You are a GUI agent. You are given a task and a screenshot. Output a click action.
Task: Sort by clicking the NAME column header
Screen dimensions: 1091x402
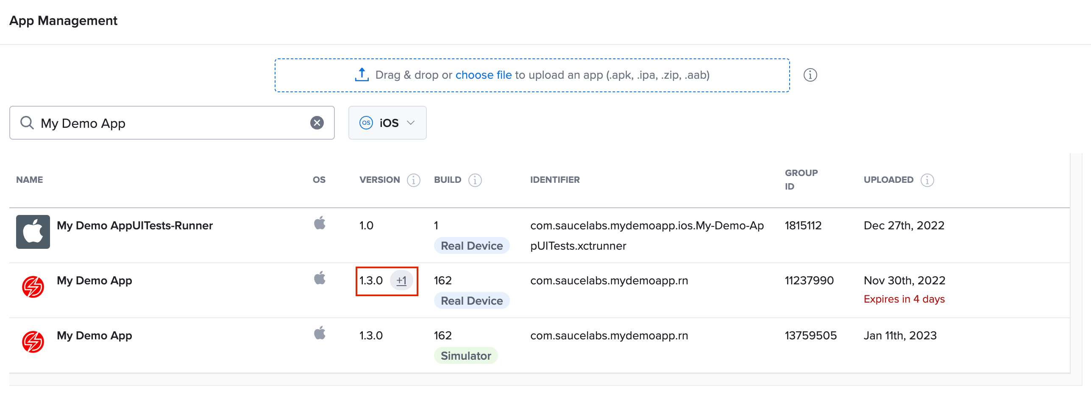30,179
